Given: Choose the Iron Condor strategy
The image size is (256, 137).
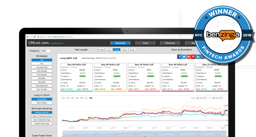Looking at the screenshot, I should pos(42,89).
